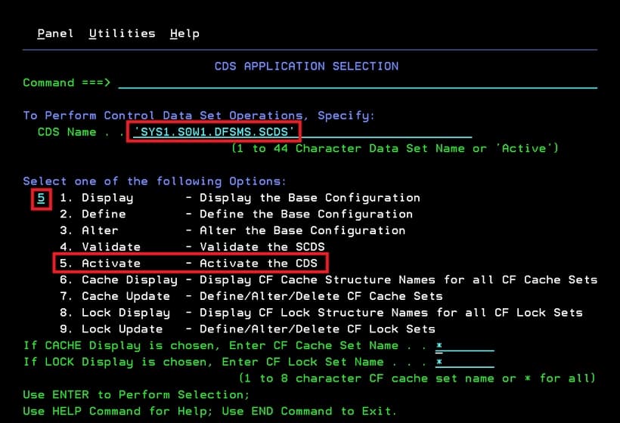
Task: Select option 3 Alter
Action: pyautogui.click(x=89, y=230)
